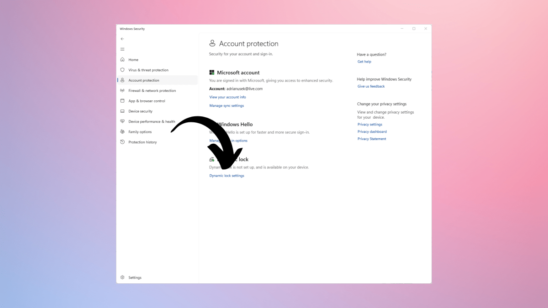Screen dimensions: 548x308
Task: Click the App & browser control window icon
Action: click(x=122, y=101)
